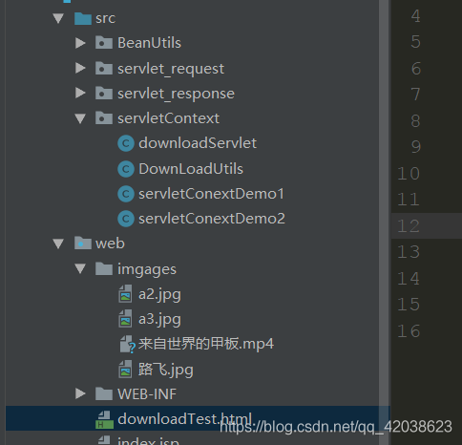
Task: Click line number 16 in gutter
Action: click(409, 331)
